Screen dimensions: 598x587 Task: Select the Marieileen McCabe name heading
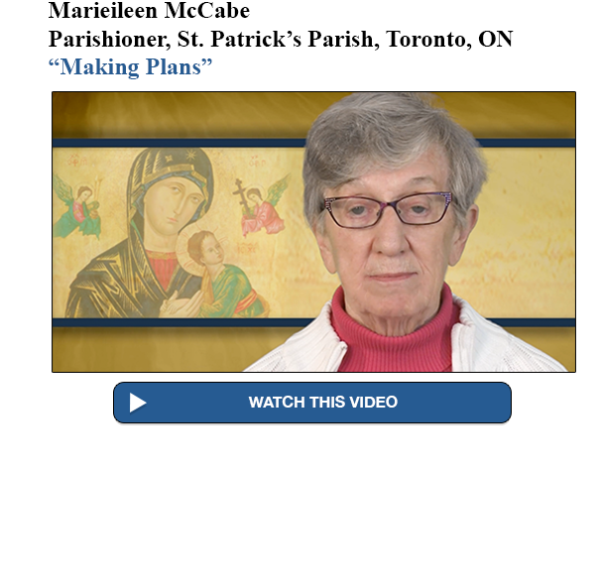tap(149, 11)
